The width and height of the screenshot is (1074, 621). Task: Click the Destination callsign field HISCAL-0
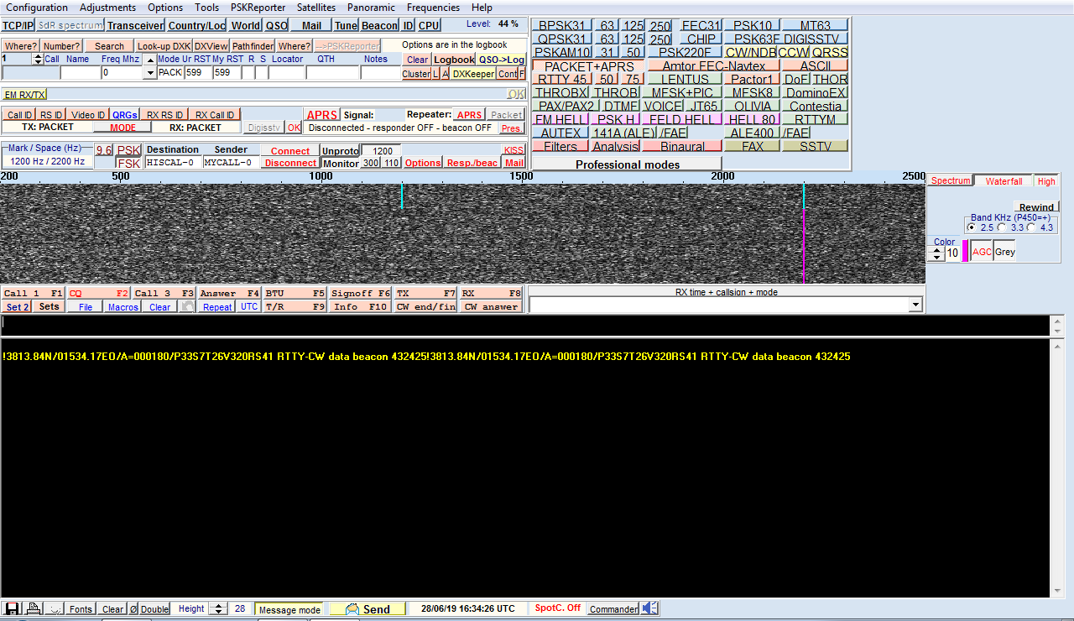[x=174, y=163]
